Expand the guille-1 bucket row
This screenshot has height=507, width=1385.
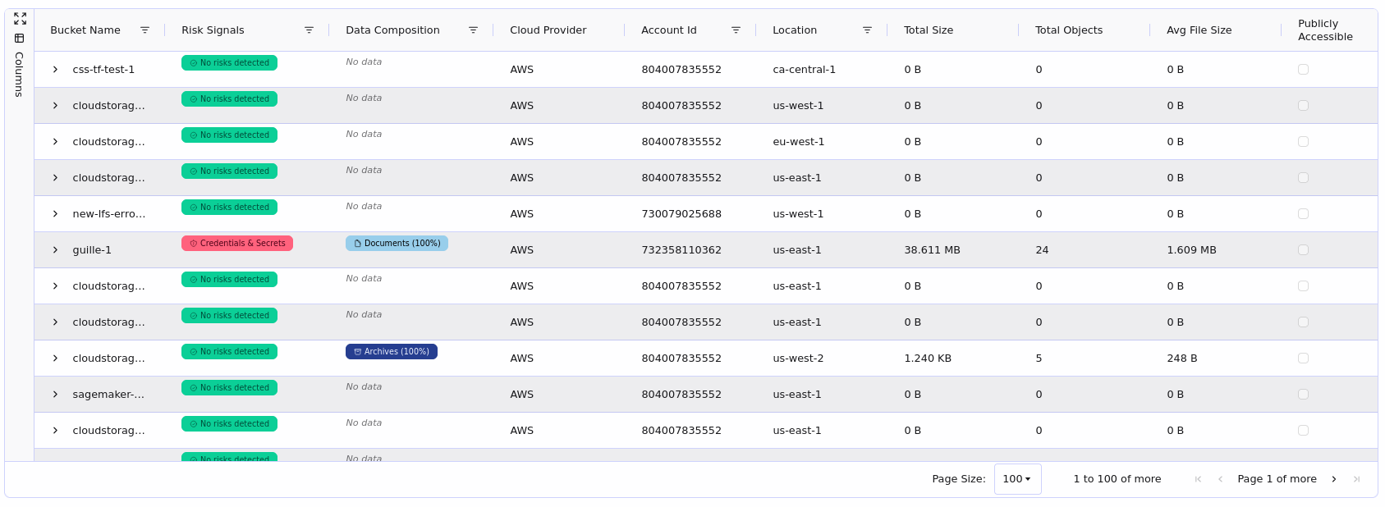coord(55,250)
